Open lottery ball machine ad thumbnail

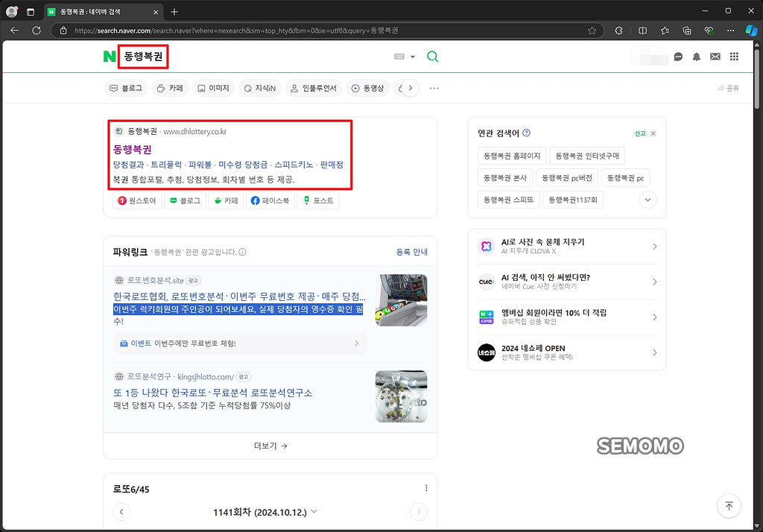pos(401,300)
